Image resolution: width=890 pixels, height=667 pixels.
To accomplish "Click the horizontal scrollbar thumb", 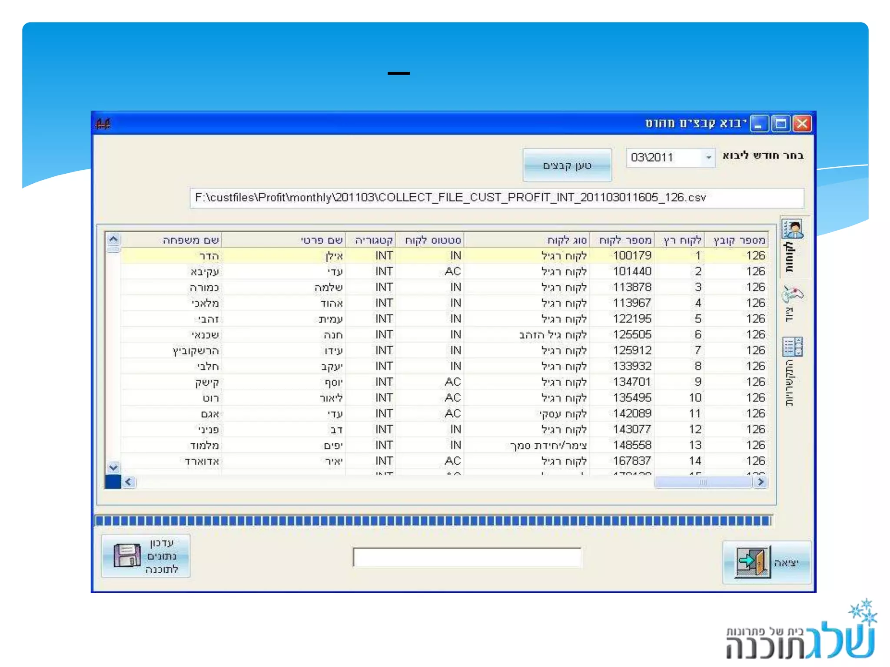I will (x=703, y=482).
